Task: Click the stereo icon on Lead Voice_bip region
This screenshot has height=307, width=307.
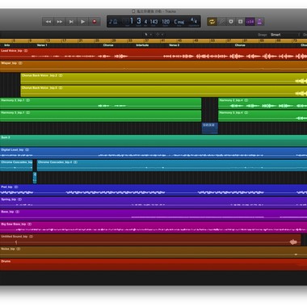Action: [26, 51]
